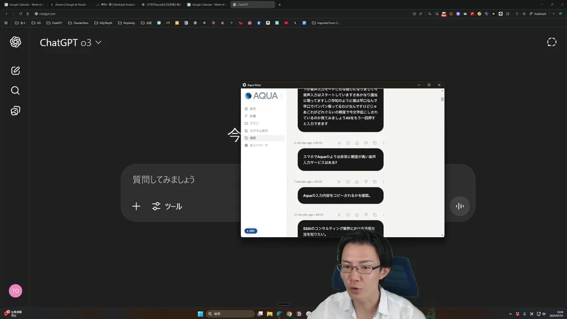
Task: Switch to first Google Calendar browser tab
Action: 24,5
